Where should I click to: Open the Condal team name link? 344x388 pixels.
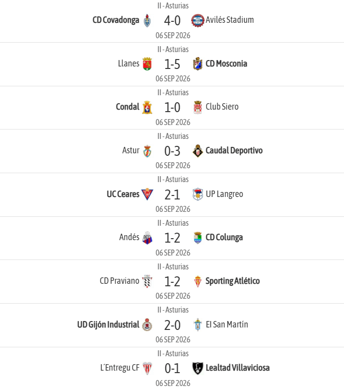128,107
